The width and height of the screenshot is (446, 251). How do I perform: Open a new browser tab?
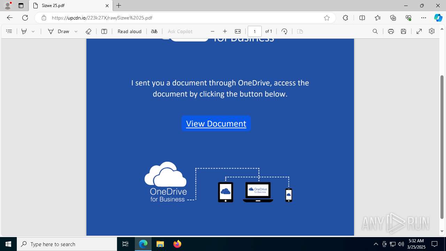tap(119, 6)
